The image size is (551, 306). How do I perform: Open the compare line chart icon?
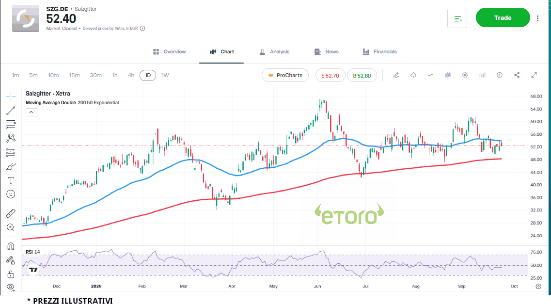coord(430,75)
